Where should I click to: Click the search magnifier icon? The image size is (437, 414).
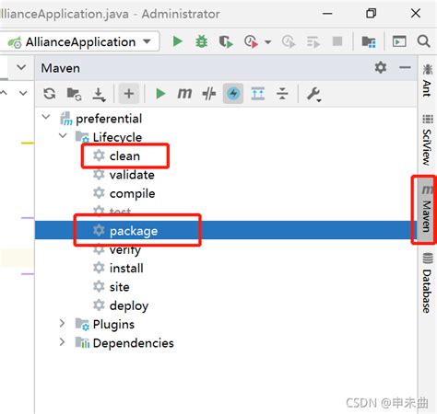point(423,41)
